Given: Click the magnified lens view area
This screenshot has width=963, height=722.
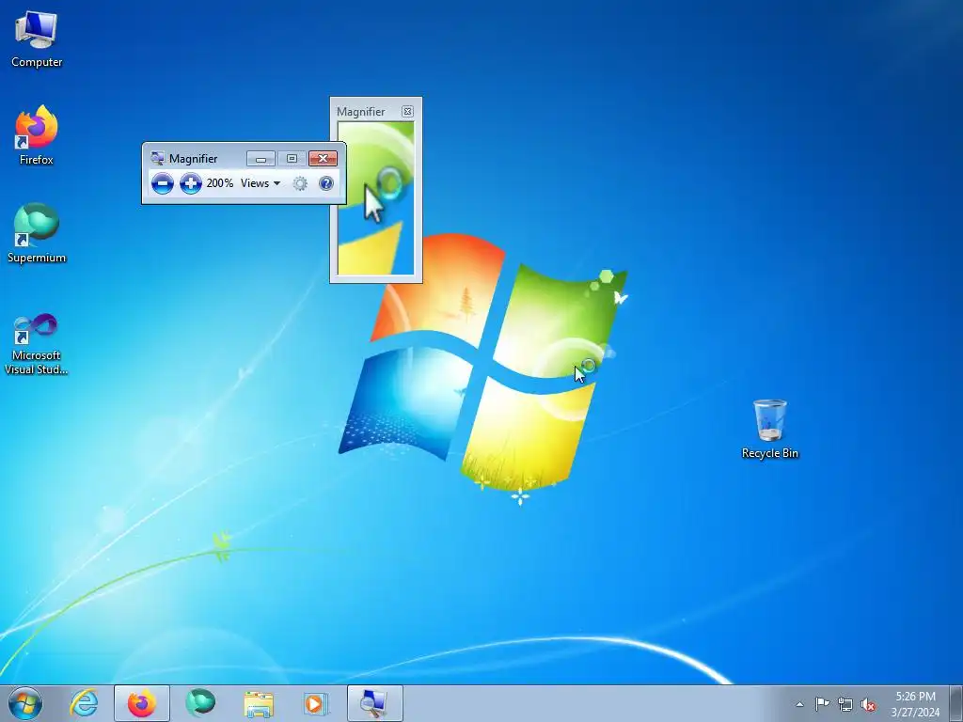Looking at the screenshot, I should point(376,198).
